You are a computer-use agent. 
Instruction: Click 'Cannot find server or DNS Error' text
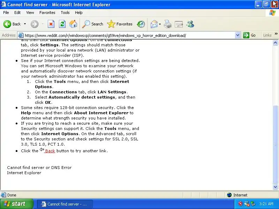(39, 168)
